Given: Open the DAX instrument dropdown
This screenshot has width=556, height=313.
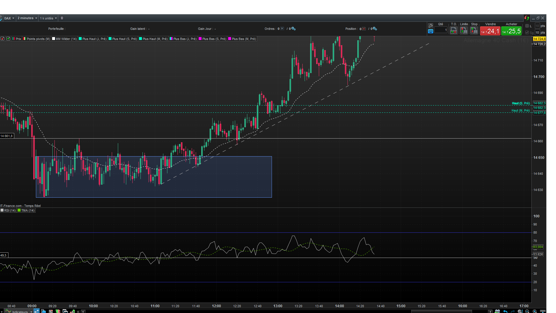Looking at the screenshot, I should (x=9, y=18).
